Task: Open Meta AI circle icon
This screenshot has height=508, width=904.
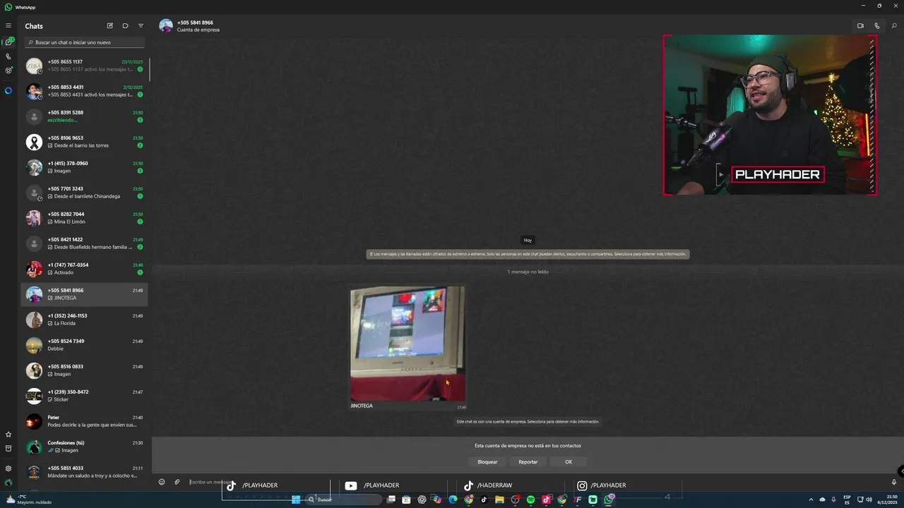Action: point(8,90)
